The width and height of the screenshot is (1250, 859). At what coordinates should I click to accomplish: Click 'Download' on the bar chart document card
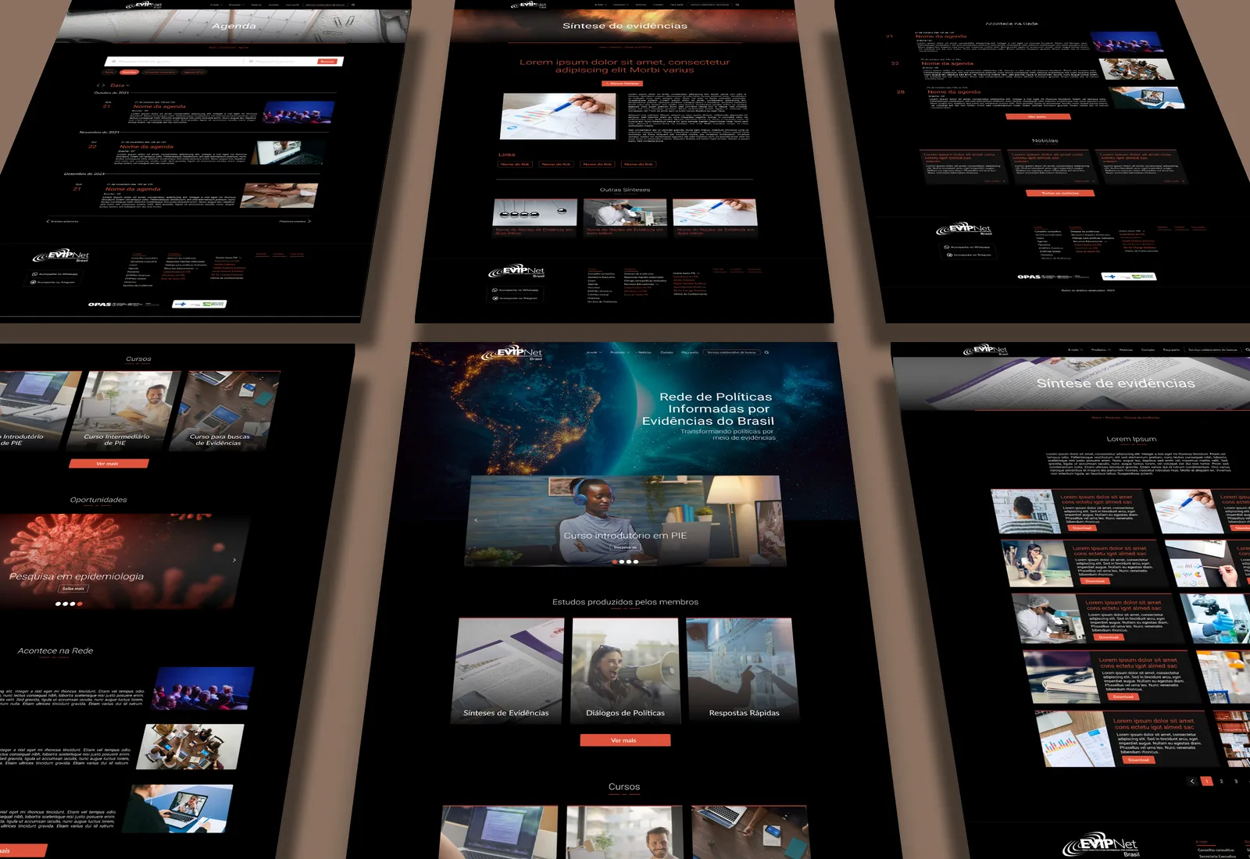1138,760
